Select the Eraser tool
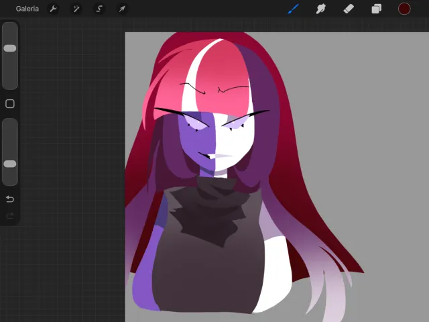 pyautogui.click(x=349, y=9)
